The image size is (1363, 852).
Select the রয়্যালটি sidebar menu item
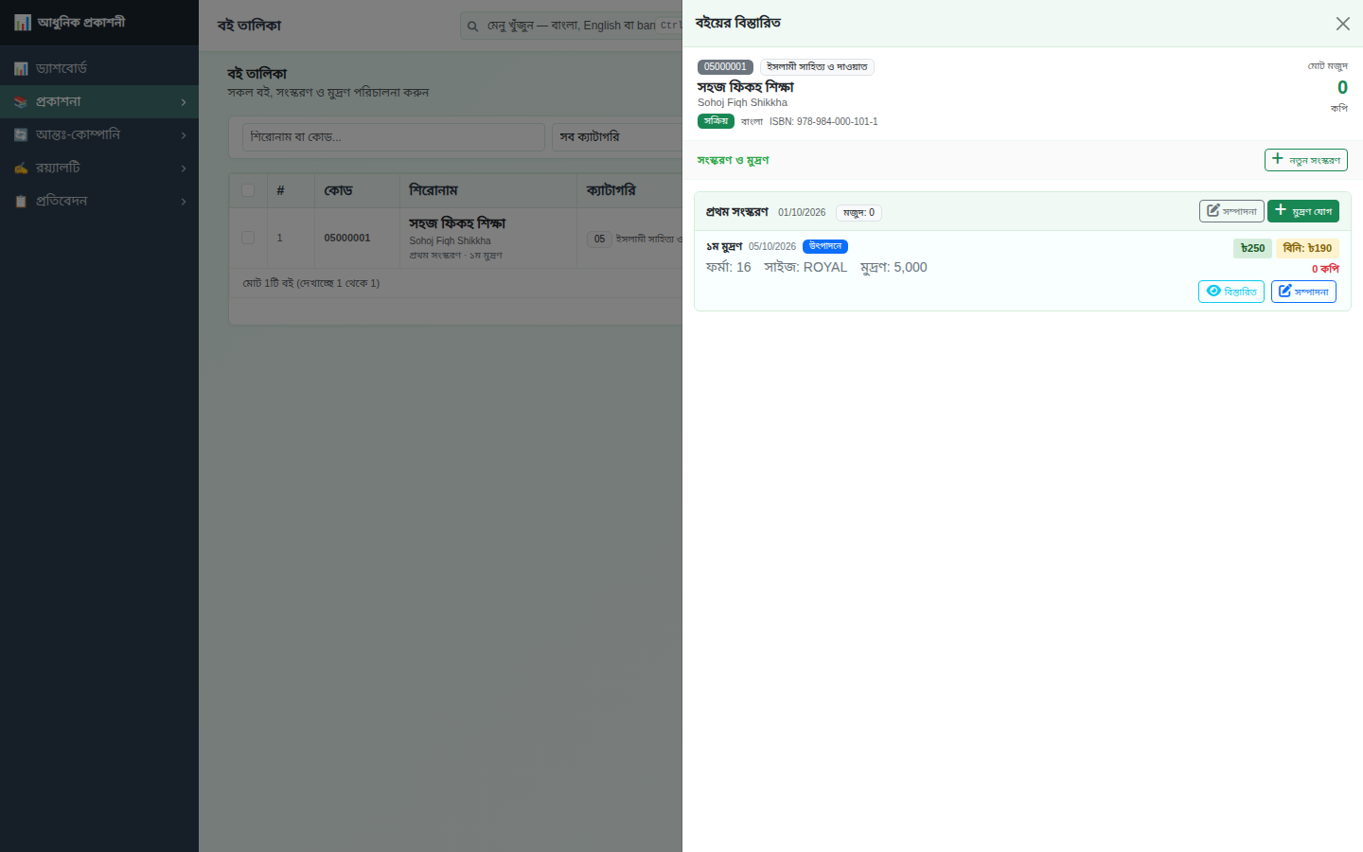(99, 168)
